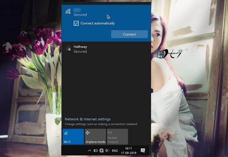This screenshot has width=228, height=157.
Task: Click the battery icon in the taskbar
Action: (x=96, y=151)
